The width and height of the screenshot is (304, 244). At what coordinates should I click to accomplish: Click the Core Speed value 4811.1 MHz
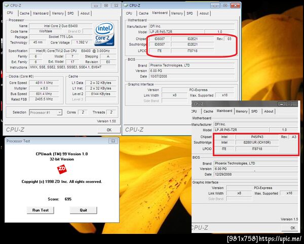pos(44,83)
